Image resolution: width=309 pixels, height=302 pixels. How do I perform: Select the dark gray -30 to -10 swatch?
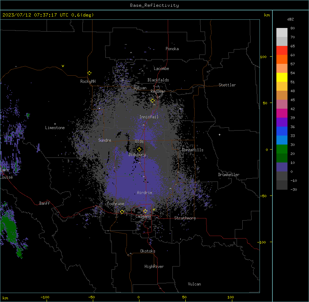click(x=282, y=185)
